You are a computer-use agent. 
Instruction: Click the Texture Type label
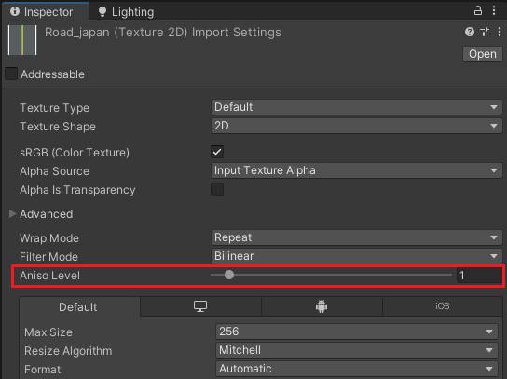point(54,108)
